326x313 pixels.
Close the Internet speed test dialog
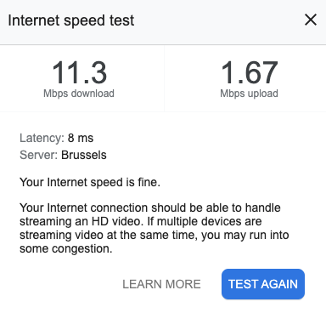pos(311,20)
